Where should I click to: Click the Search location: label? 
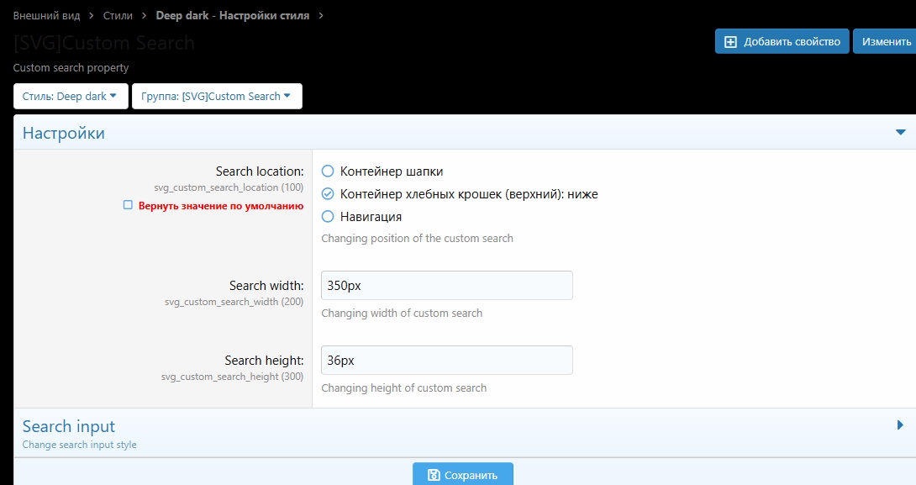coord(260,171)
